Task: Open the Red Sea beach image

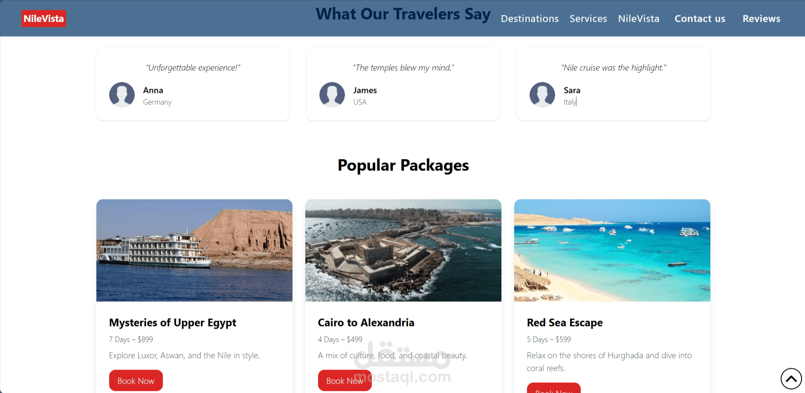Action: click(612, 250)
